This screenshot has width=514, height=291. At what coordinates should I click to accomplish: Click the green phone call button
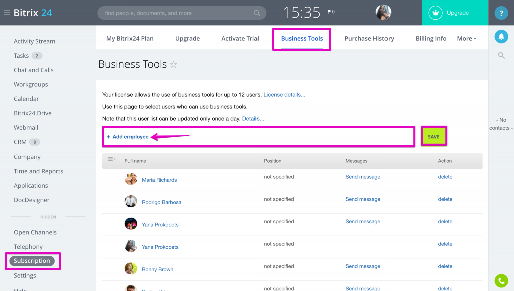coord(501,281)
